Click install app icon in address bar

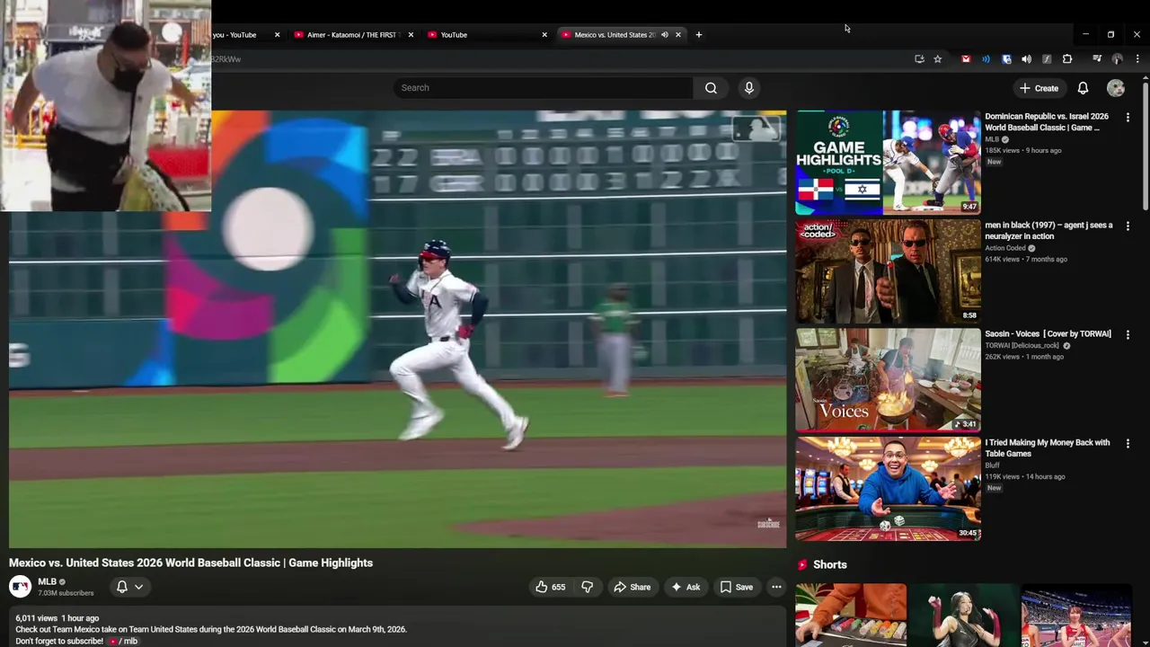(x=919, y=59)
